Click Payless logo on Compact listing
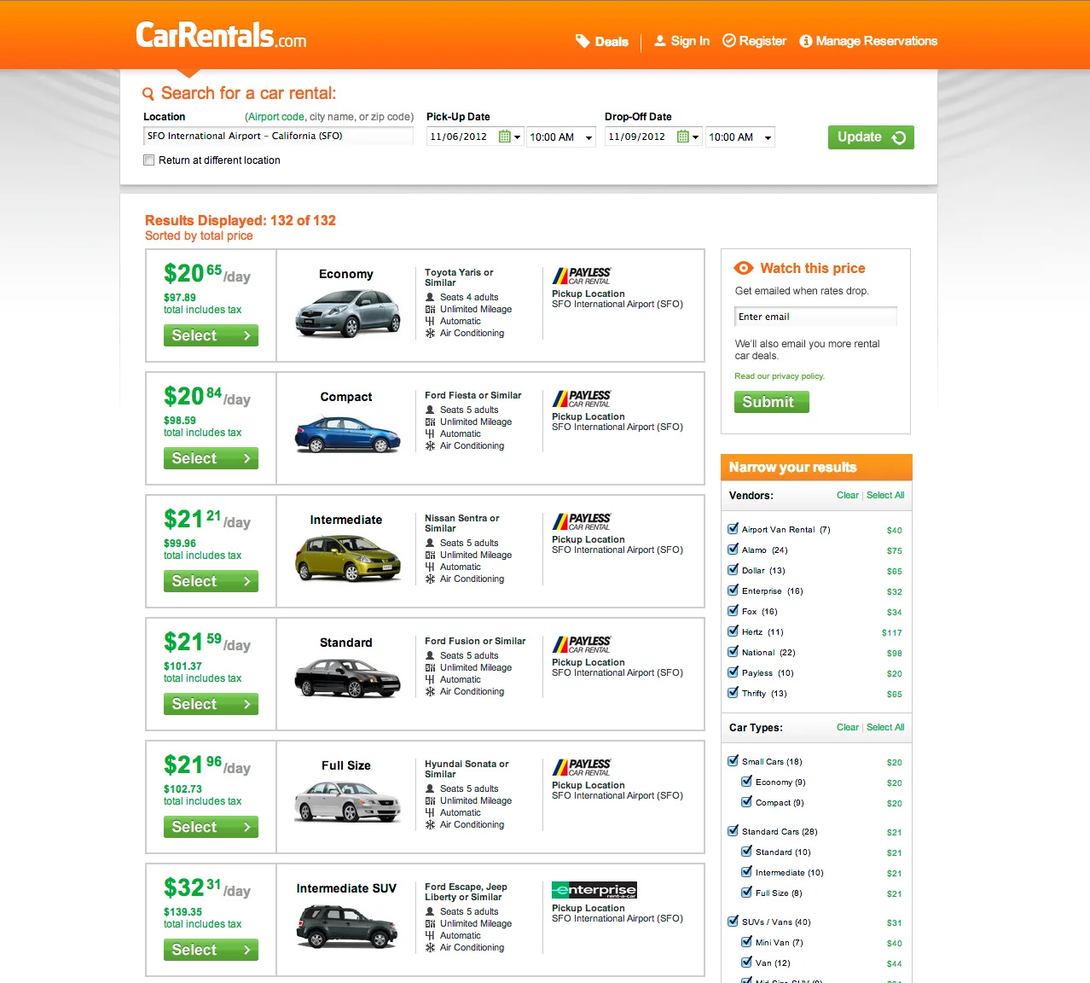Image resolution: width=1090 pixels, height=983 pixels. pos(582,398)
